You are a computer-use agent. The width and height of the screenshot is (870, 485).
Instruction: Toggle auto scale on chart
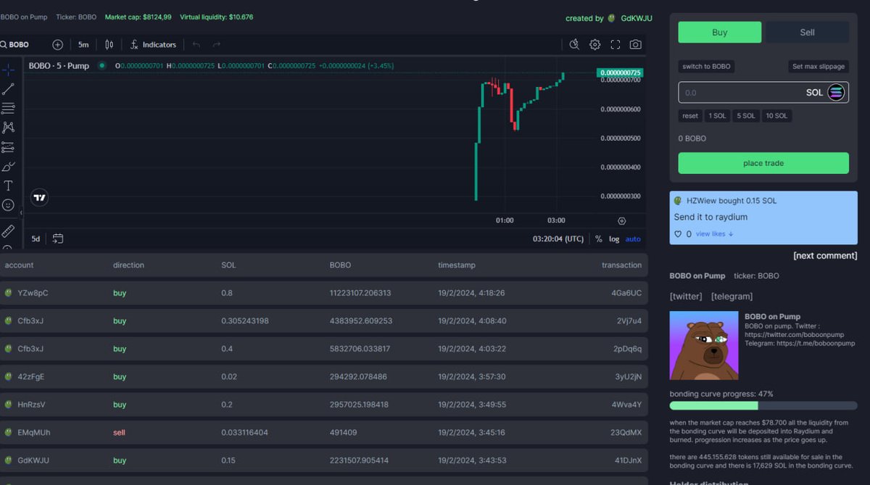point(633,239)
